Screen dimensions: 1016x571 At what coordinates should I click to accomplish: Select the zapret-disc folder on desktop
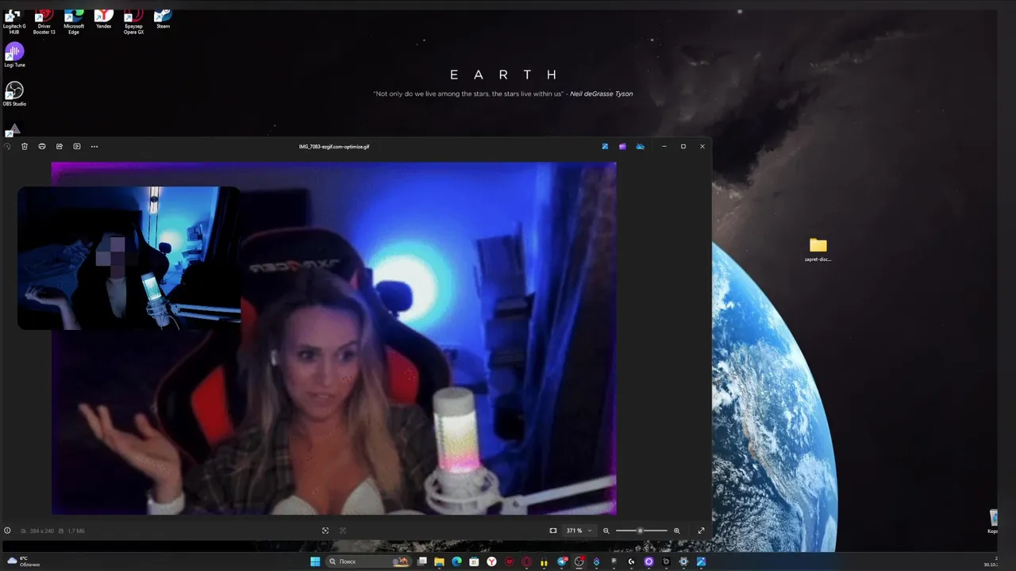[818, 249]
